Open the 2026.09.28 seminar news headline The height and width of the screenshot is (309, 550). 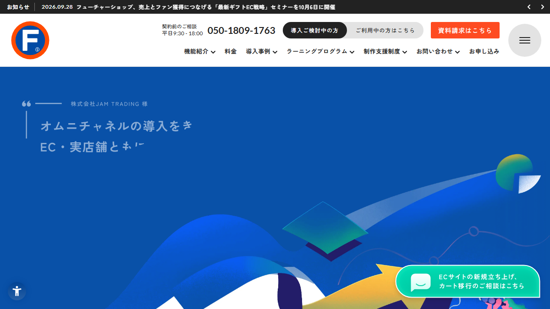[x=188, y=7]
